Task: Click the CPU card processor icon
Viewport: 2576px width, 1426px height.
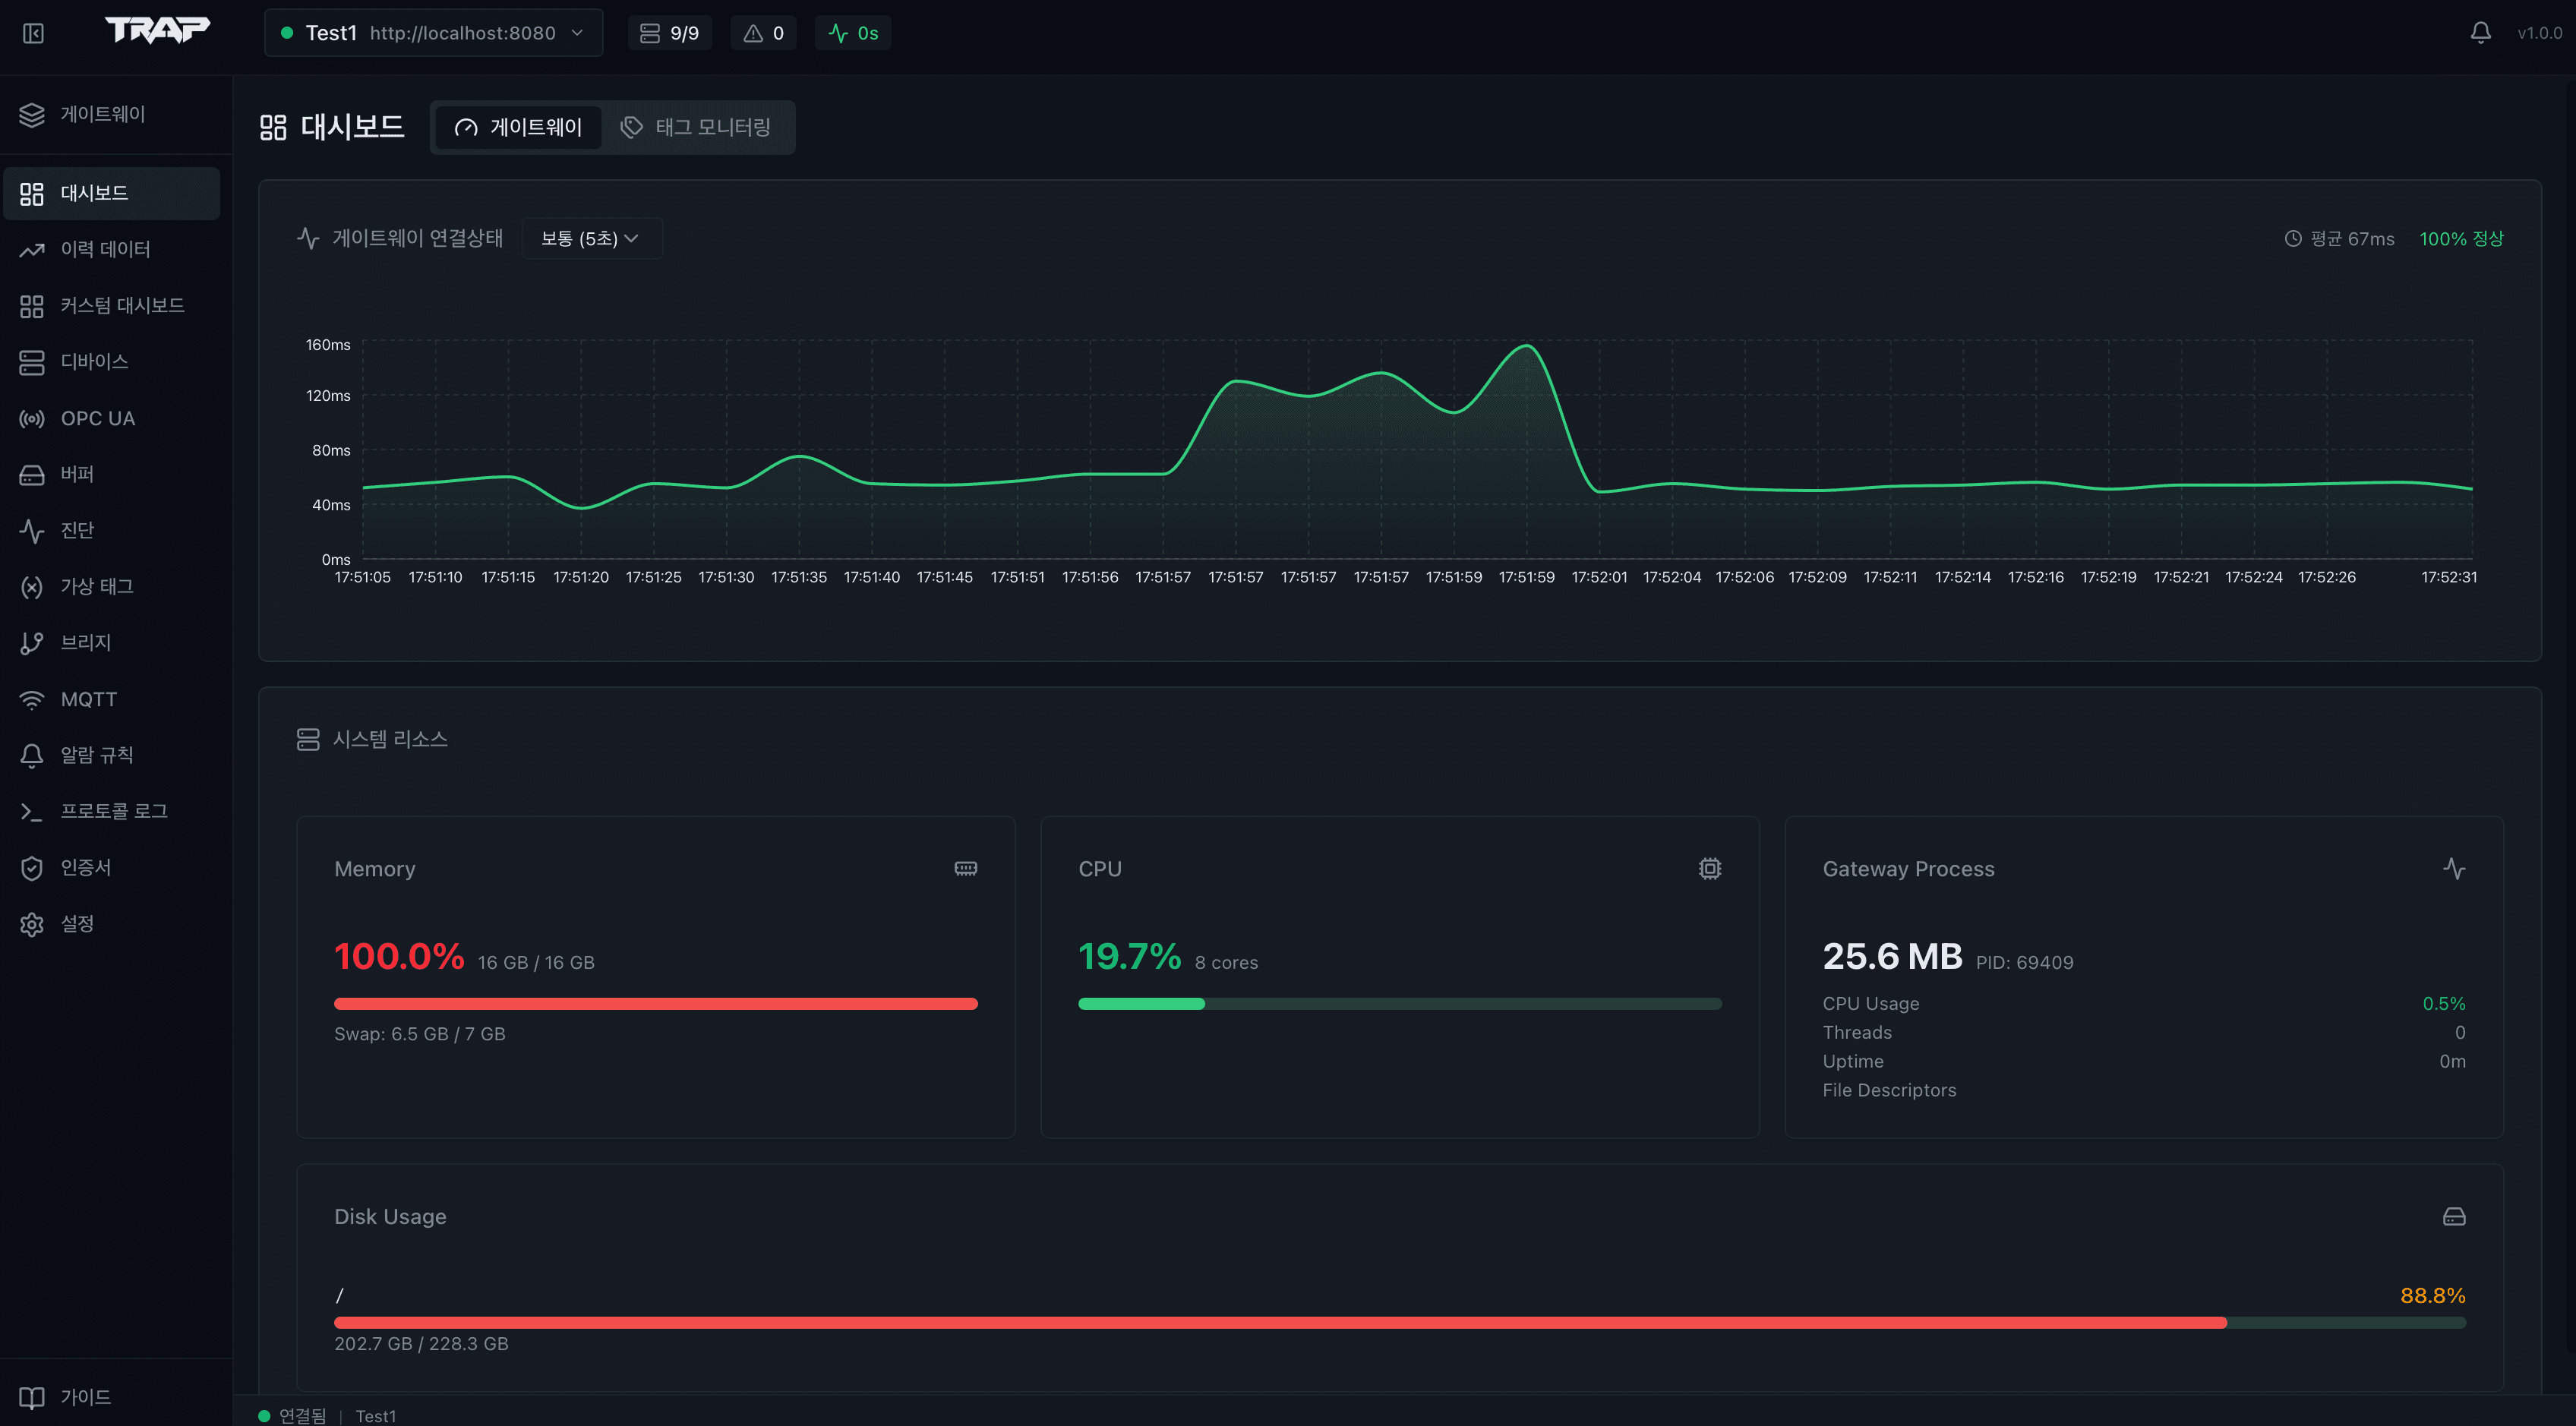Action: [1710, 869]
